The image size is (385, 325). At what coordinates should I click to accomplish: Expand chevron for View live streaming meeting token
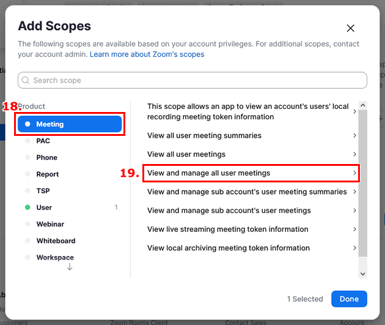click(x=354, y=229)
